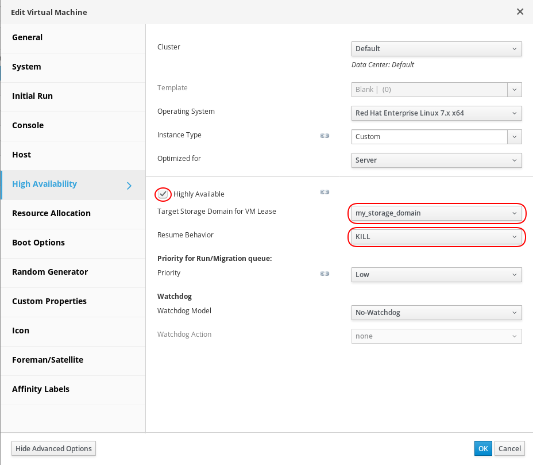Click inside the Instance Type text field
Viewport: 533px width, 465px height.
pos(429,137)
